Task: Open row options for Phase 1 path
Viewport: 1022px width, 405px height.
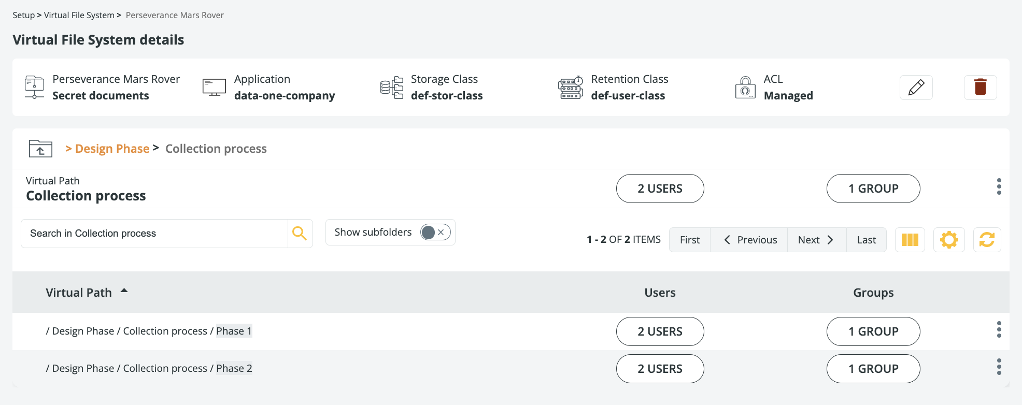Action: pos(999,330)
